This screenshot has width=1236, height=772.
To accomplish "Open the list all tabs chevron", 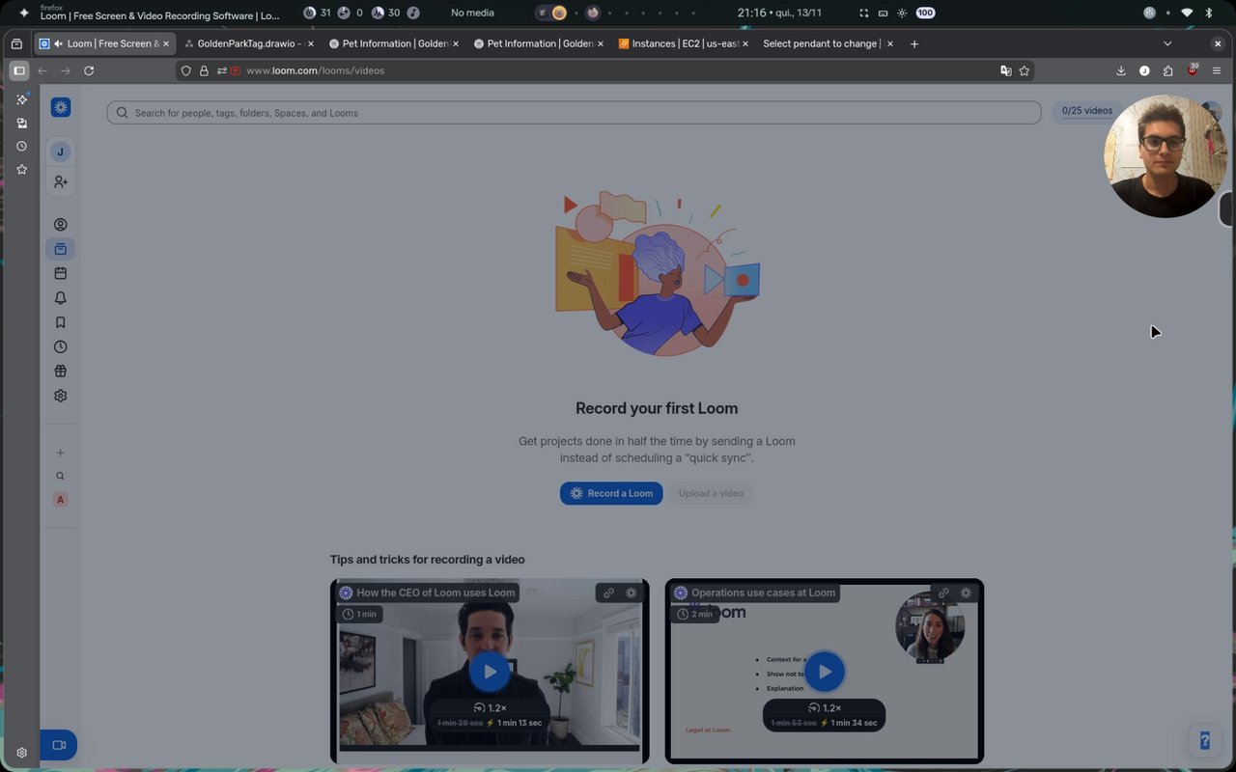I will [1167, 43].
